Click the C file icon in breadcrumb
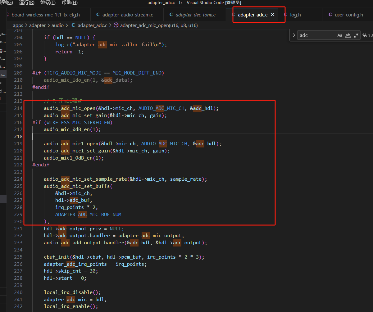The width and height of the screenshot is (373, 312). (73, 25)
